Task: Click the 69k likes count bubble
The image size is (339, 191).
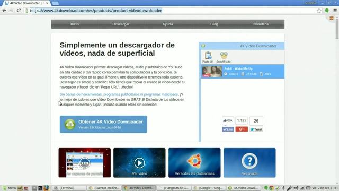Action: pyautogui.click(x=228, y=120)
